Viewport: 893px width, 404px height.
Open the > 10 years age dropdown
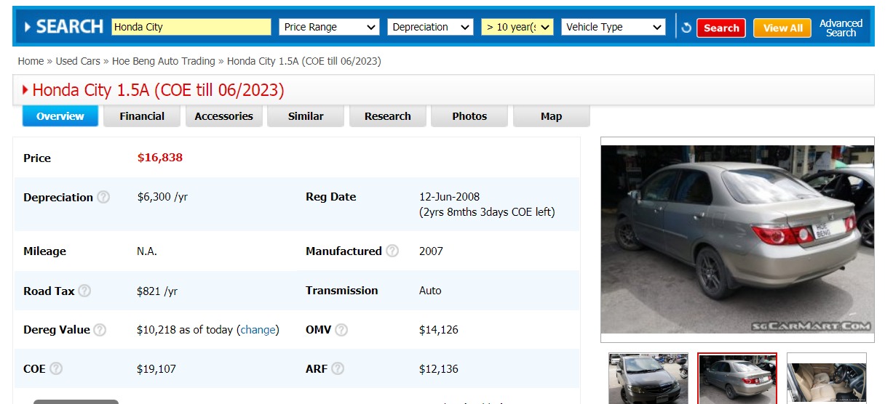[517, 27]
